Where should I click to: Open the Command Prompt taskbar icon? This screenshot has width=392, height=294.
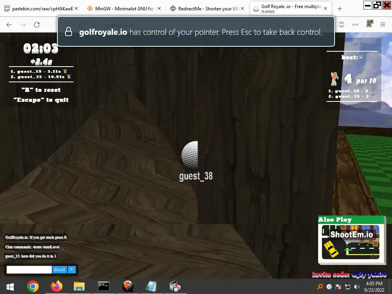pos(103,286)
